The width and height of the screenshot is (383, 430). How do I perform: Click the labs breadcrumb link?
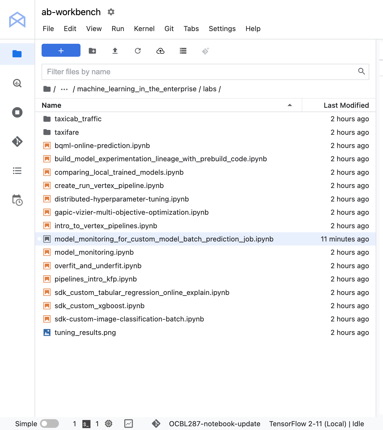tap(210, 89)
